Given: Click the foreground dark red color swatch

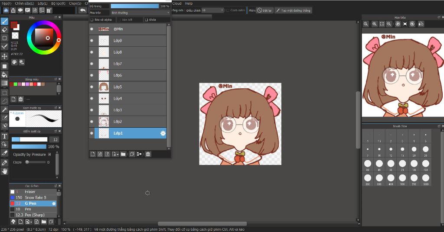Looking at the screenshot, I should [x=14, y=25].
